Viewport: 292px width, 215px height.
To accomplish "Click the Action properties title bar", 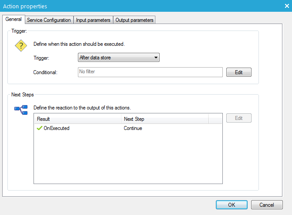I will (x=131, y=6).
